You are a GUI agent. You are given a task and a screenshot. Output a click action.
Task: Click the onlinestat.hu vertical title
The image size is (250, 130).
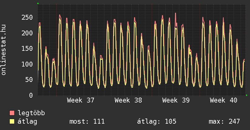point(4,50)
